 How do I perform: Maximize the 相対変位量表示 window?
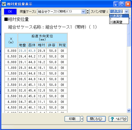click(122, 4)
